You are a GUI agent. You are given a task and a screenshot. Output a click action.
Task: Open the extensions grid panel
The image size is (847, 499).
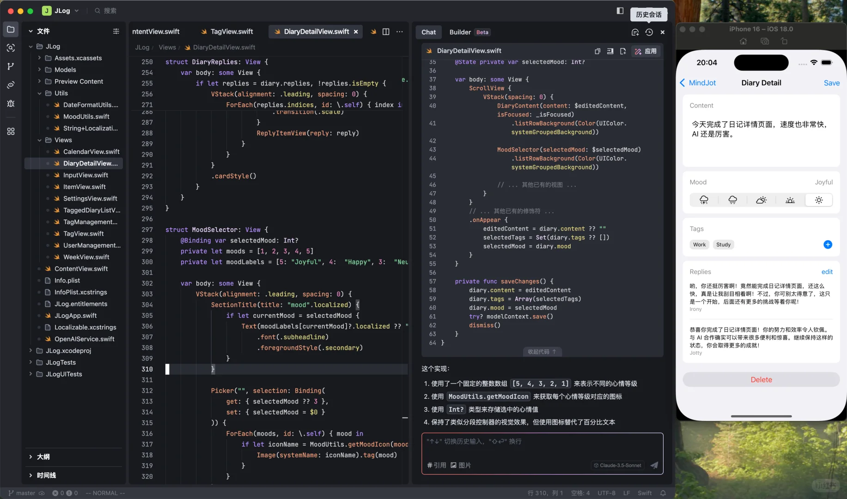11,131
